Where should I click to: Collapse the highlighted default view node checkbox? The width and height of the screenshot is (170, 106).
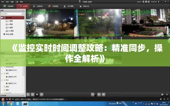[x=2, y=18]
